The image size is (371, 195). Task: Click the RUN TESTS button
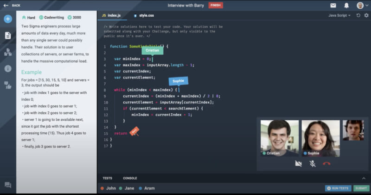[x=338, y=188]
